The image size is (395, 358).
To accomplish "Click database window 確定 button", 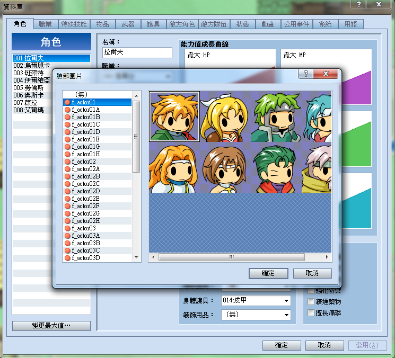I will pos(282,345).
